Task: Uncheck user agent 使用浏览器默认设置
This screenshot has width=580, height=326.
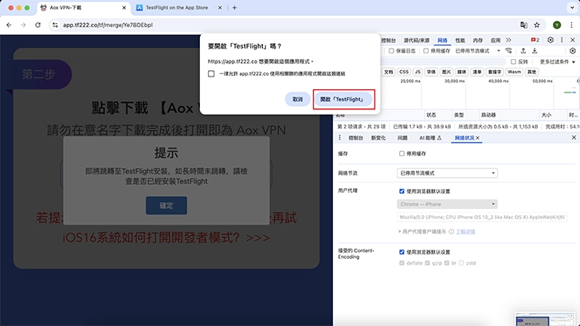Action: pos(402,191)
